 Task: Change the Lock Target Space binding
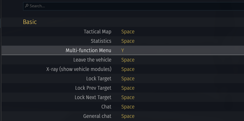pos(128,79)
